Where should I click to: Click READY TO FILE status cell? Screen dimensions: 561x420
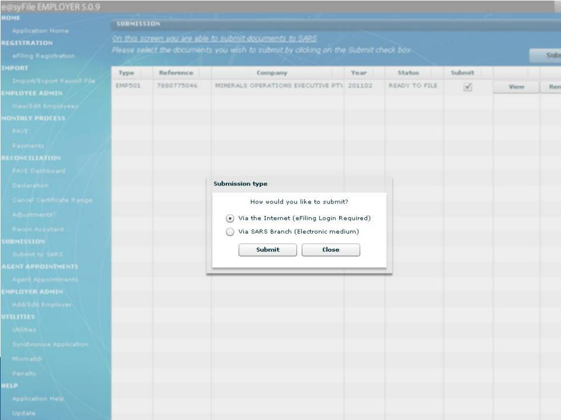413,86
